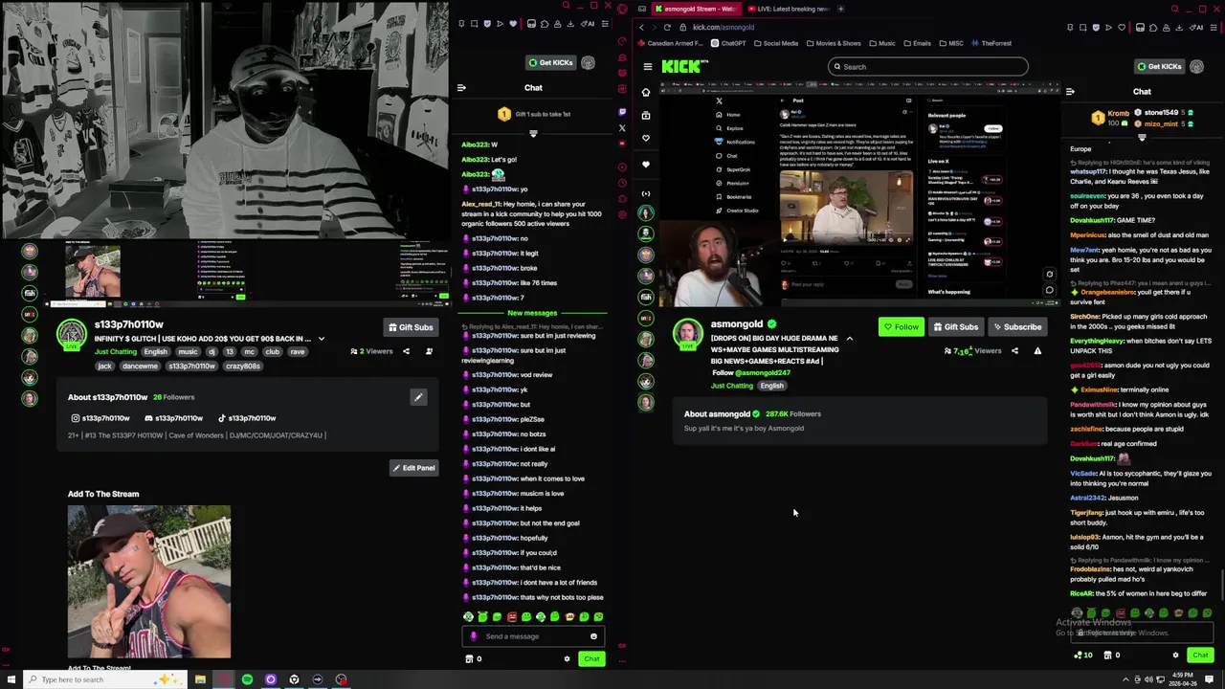Open Twitch icon in Opera GX sidebar

click(x=622, y=112)
